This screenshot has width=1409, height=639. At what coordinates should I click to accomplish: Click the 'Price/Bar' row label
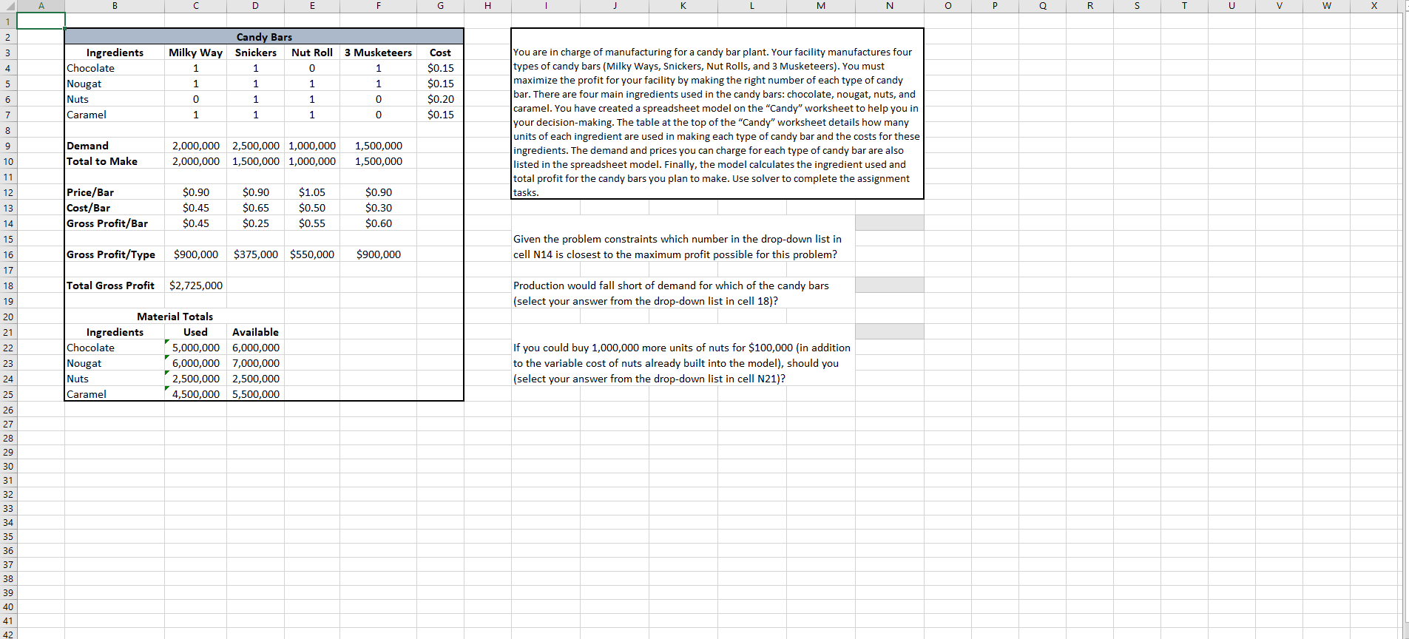[x=90, y=192]
